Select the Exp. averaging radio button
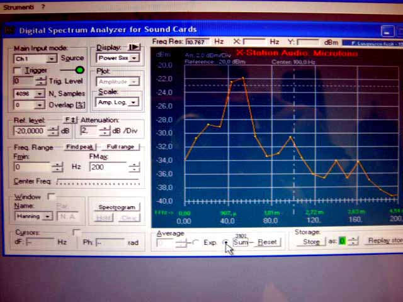The height and width of the screenshot is (302, 403). point(196,242)
